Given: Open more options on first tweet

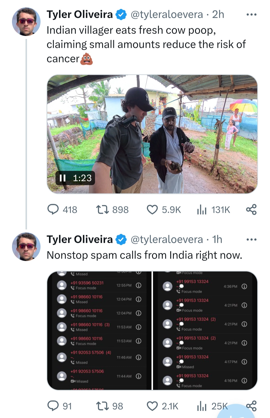Looking at the screenshot, I should pos(251,15).
